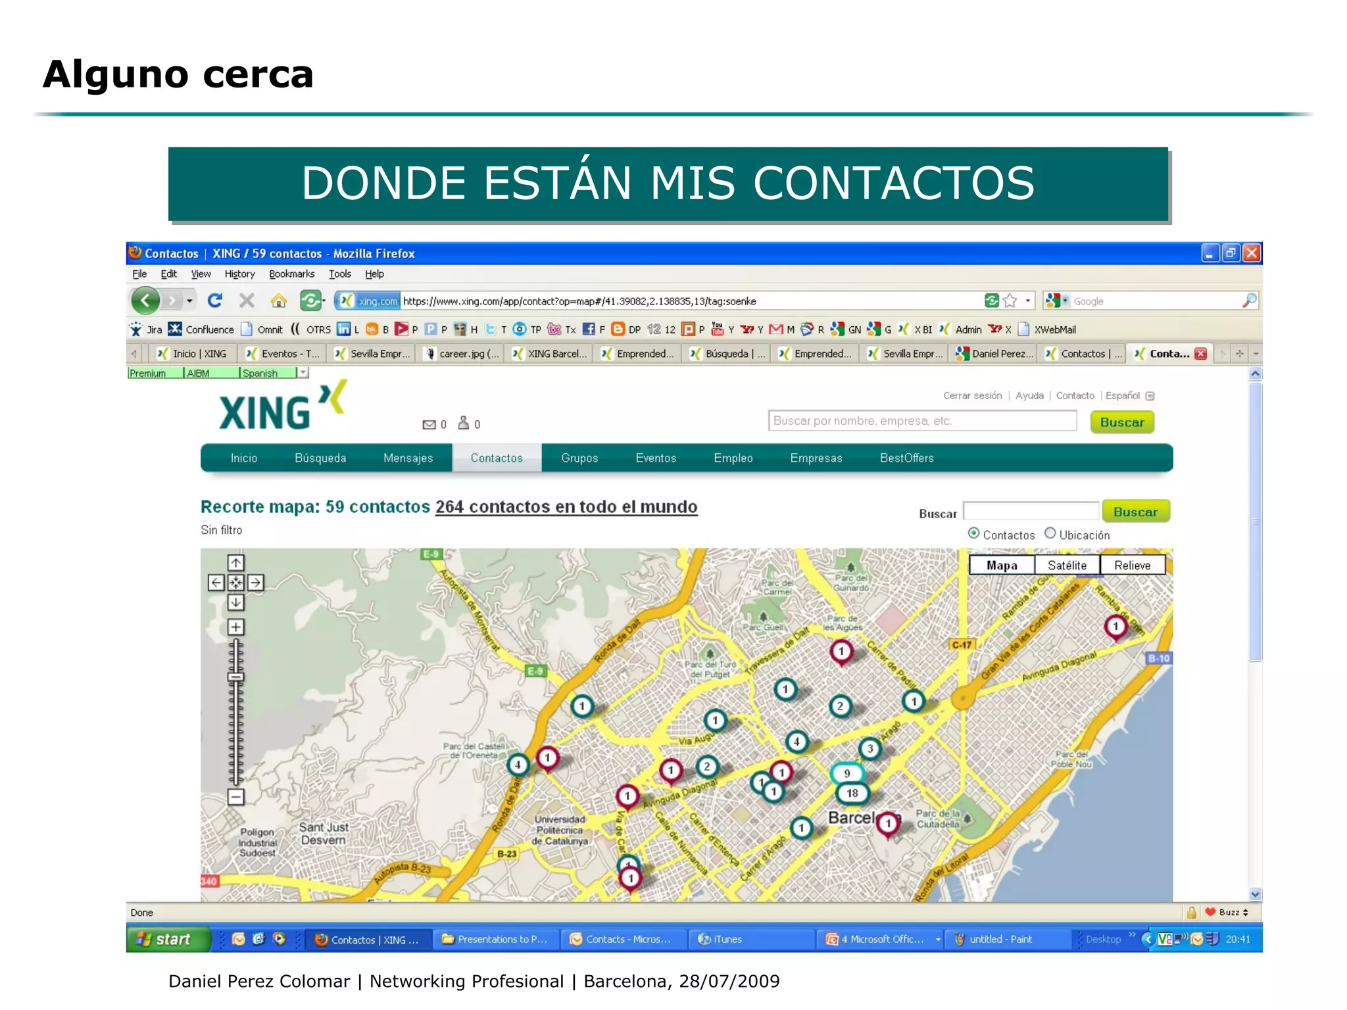
Task: Click the red marker near Rambla de Prim
Action: pos(1115,627)
